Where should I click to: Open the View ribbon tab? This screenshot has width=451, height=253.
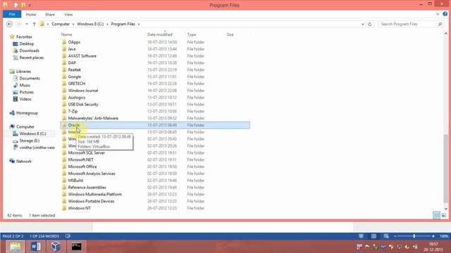pyautogui.click(x=68, y=14)
